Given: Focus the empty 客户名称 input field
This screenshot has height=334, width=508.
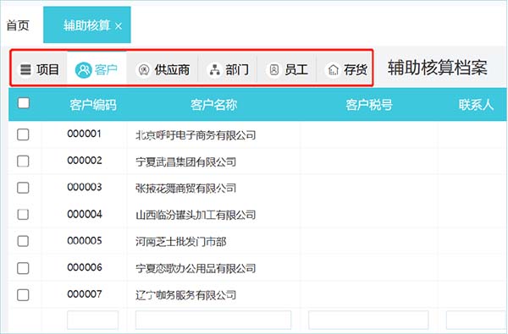Looking at the screenshot, I should tap(213, 320).
